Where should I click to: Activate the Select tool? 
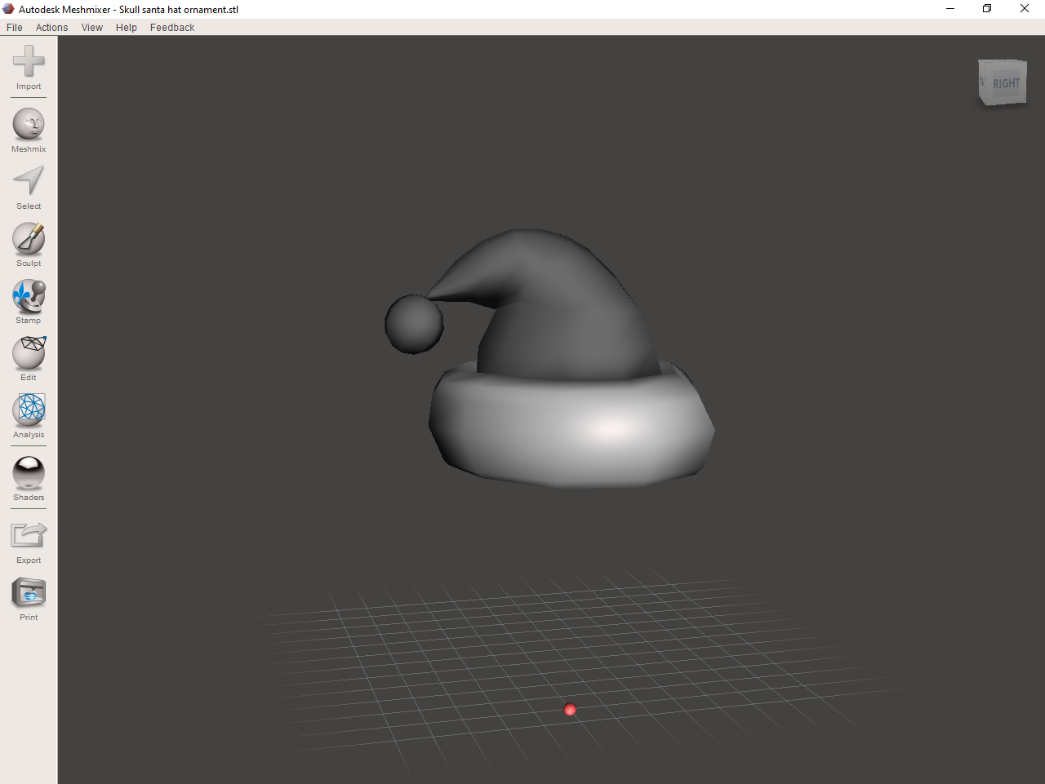click(28, 182)
